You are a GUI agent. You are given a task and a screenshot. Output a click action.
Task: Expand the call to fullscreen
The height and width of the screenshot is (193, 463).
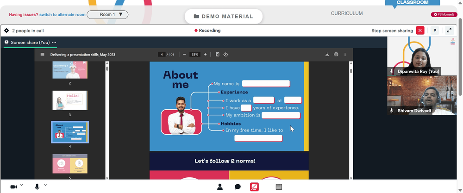click(449, 31)
